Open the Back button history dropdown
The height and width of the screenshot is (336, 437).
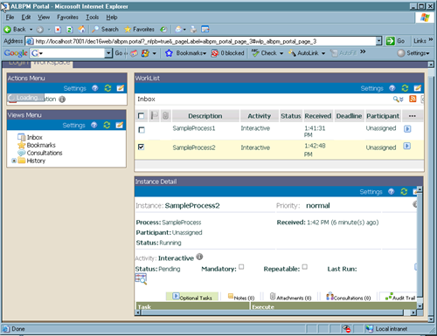point(31,30)
